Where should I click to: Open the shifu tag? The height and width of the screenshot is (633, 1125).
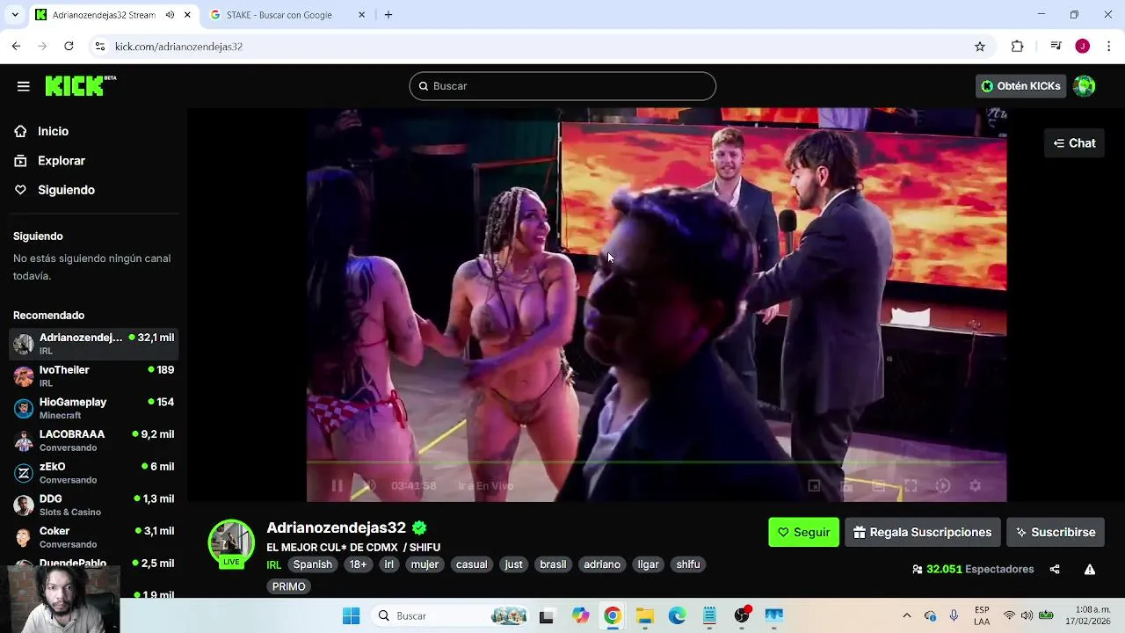(x=688, y=564)
